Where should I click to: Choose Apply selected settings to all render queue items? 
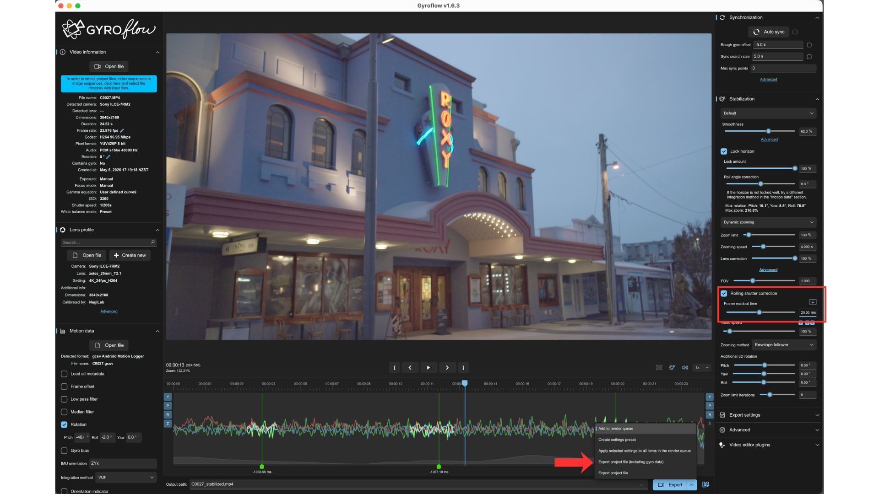pyautogui.click(x=646, y=451)
